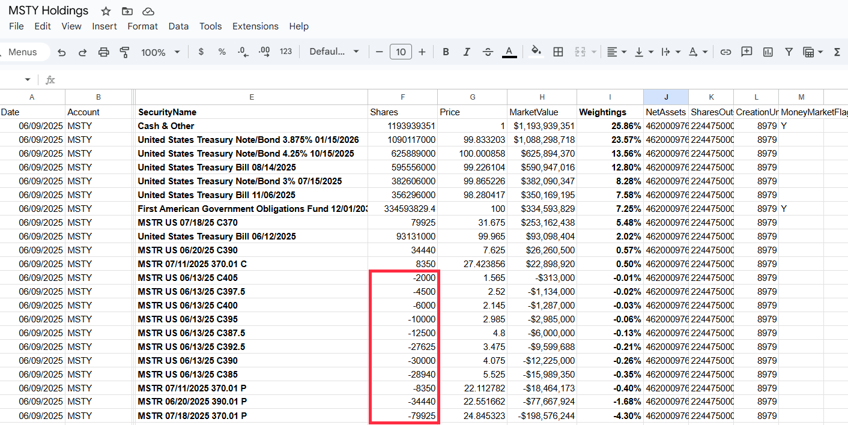Viewport: 848px width, 425px height.
Task: Open the Default font dropdown
Action: 334,52
